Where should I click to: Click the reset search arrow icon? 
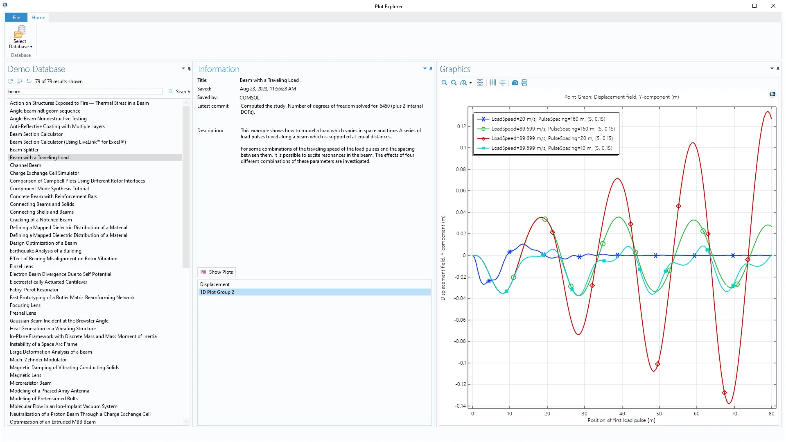pos(29,81)
